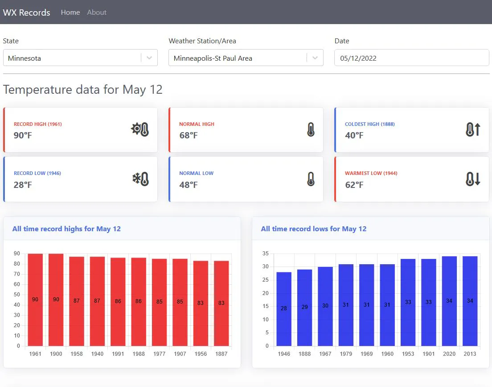Screen dimensions: 492x387
Task: Click the thermometer up-arrow icon in Coldest High card
Action: tap(473, 129)
